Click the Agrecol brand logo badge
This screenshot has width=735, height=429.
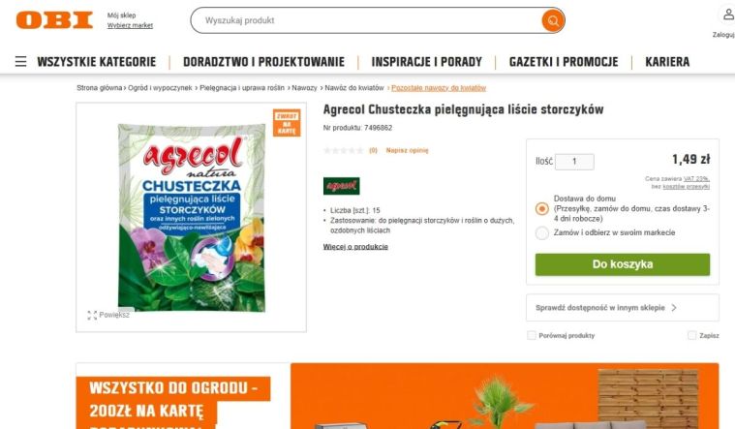point(341,186)
